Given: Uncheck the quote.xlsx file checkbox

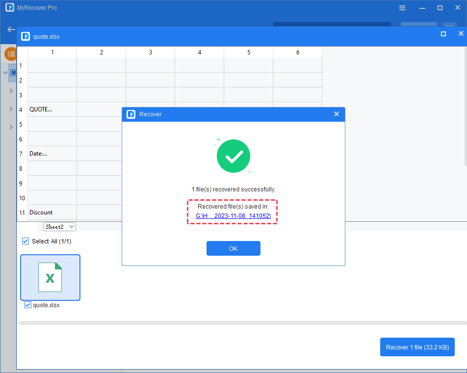Looking at the screenshot, I should pos(28,304).
